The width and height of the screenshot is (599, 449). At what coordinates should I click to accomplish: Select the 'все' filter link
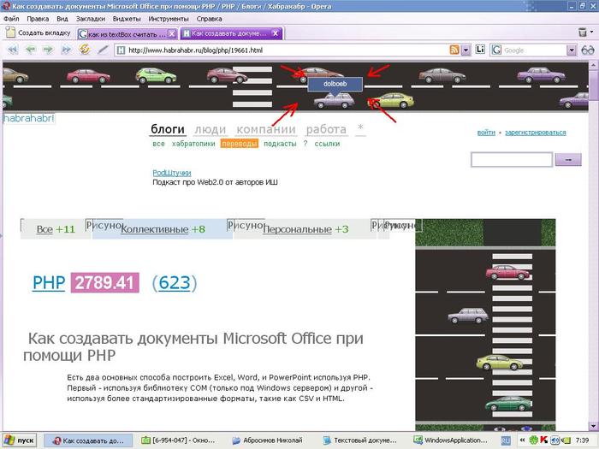coord(158,144)
